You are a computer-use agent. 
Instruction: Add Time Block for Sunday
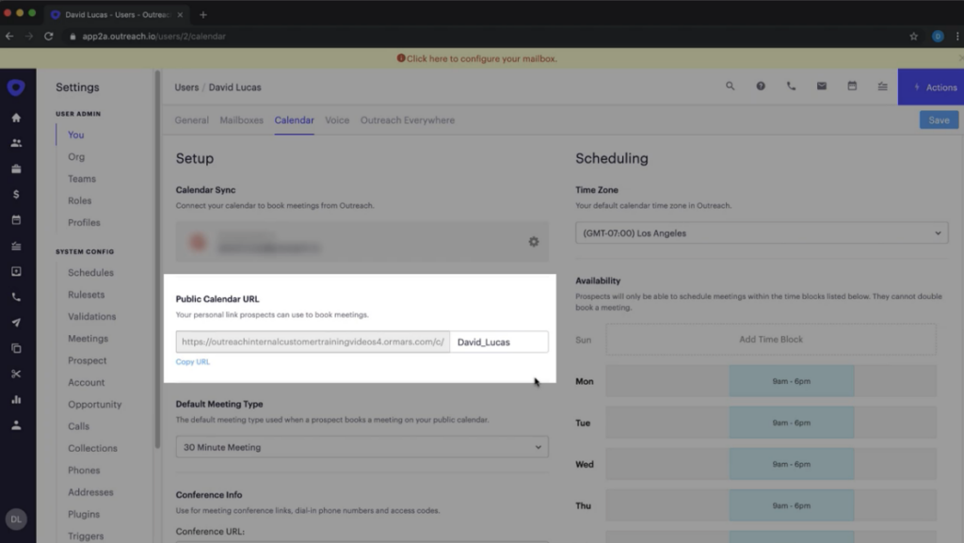coord(771,339)
